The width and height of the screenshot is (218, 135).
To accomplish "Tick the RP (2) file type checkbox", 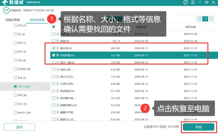I will (x=16, y=34).
